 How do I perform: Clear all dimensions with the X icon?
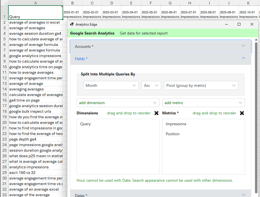click(x=156, y=113)
